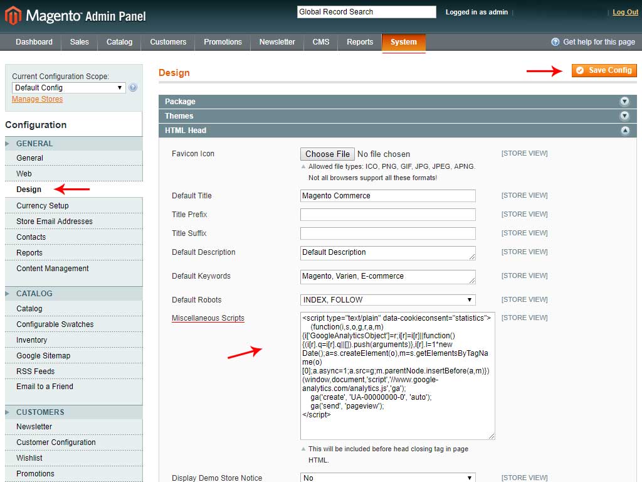
Task: Select Currency Setup in the sidebar
Action: pos(74,205)
